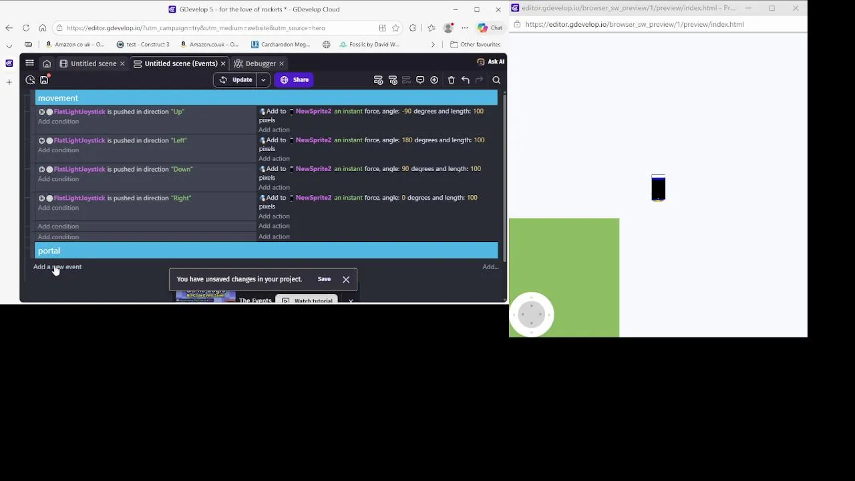
Task: Click the Share button
Action: (295, 80)
